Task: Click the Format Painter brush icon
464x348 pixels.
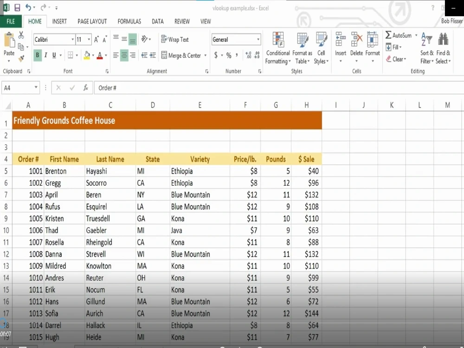Action: pos(21,58)
